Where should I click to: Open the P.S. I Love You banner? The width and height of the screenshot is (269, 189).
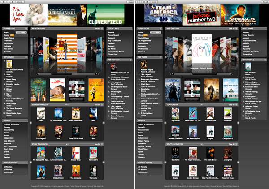tap(29, 15)
